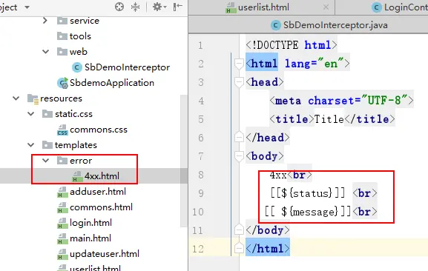Collapse the templates folder
428x271 pixels.
(31, 144)
